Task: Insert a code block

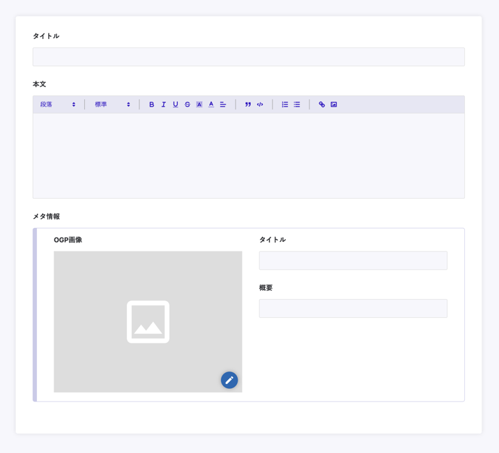Action: coord(260,105)
